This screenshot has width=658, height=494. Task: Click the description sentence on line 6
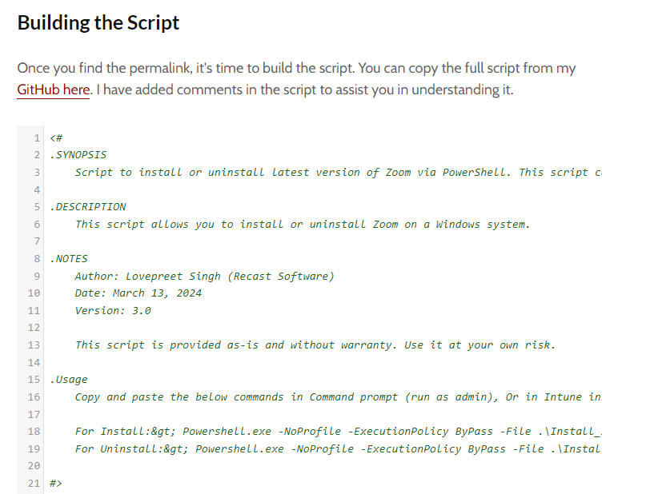[x=302, y=225]
